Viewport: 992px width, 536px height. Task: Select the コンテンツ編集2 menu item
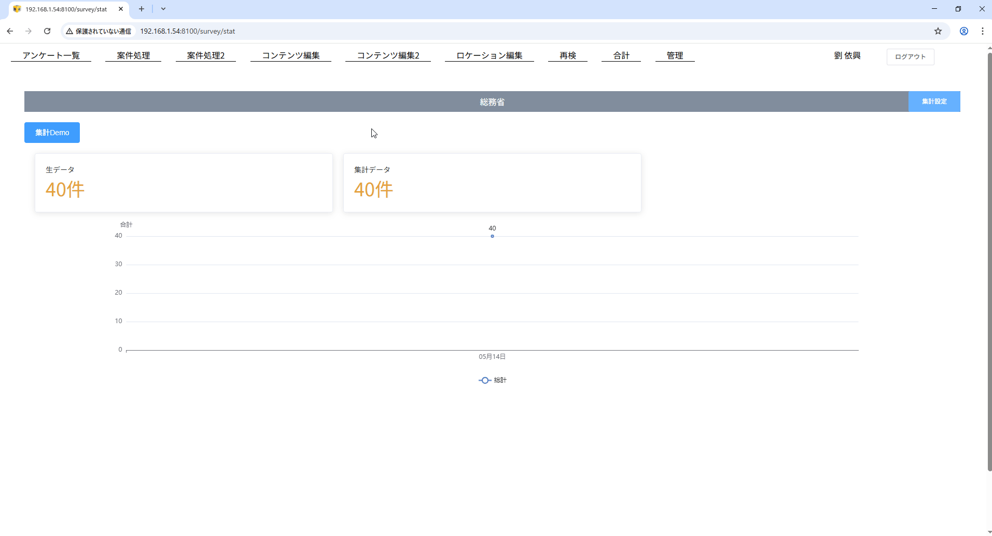(x=387, y=55)
